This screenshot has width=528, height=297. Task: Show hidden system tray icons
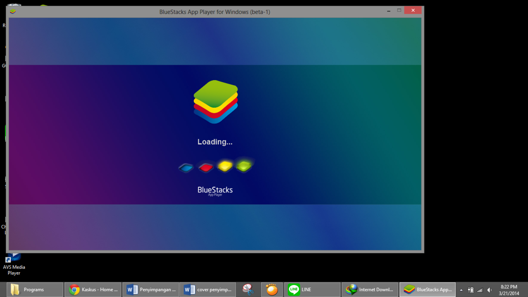461,290
